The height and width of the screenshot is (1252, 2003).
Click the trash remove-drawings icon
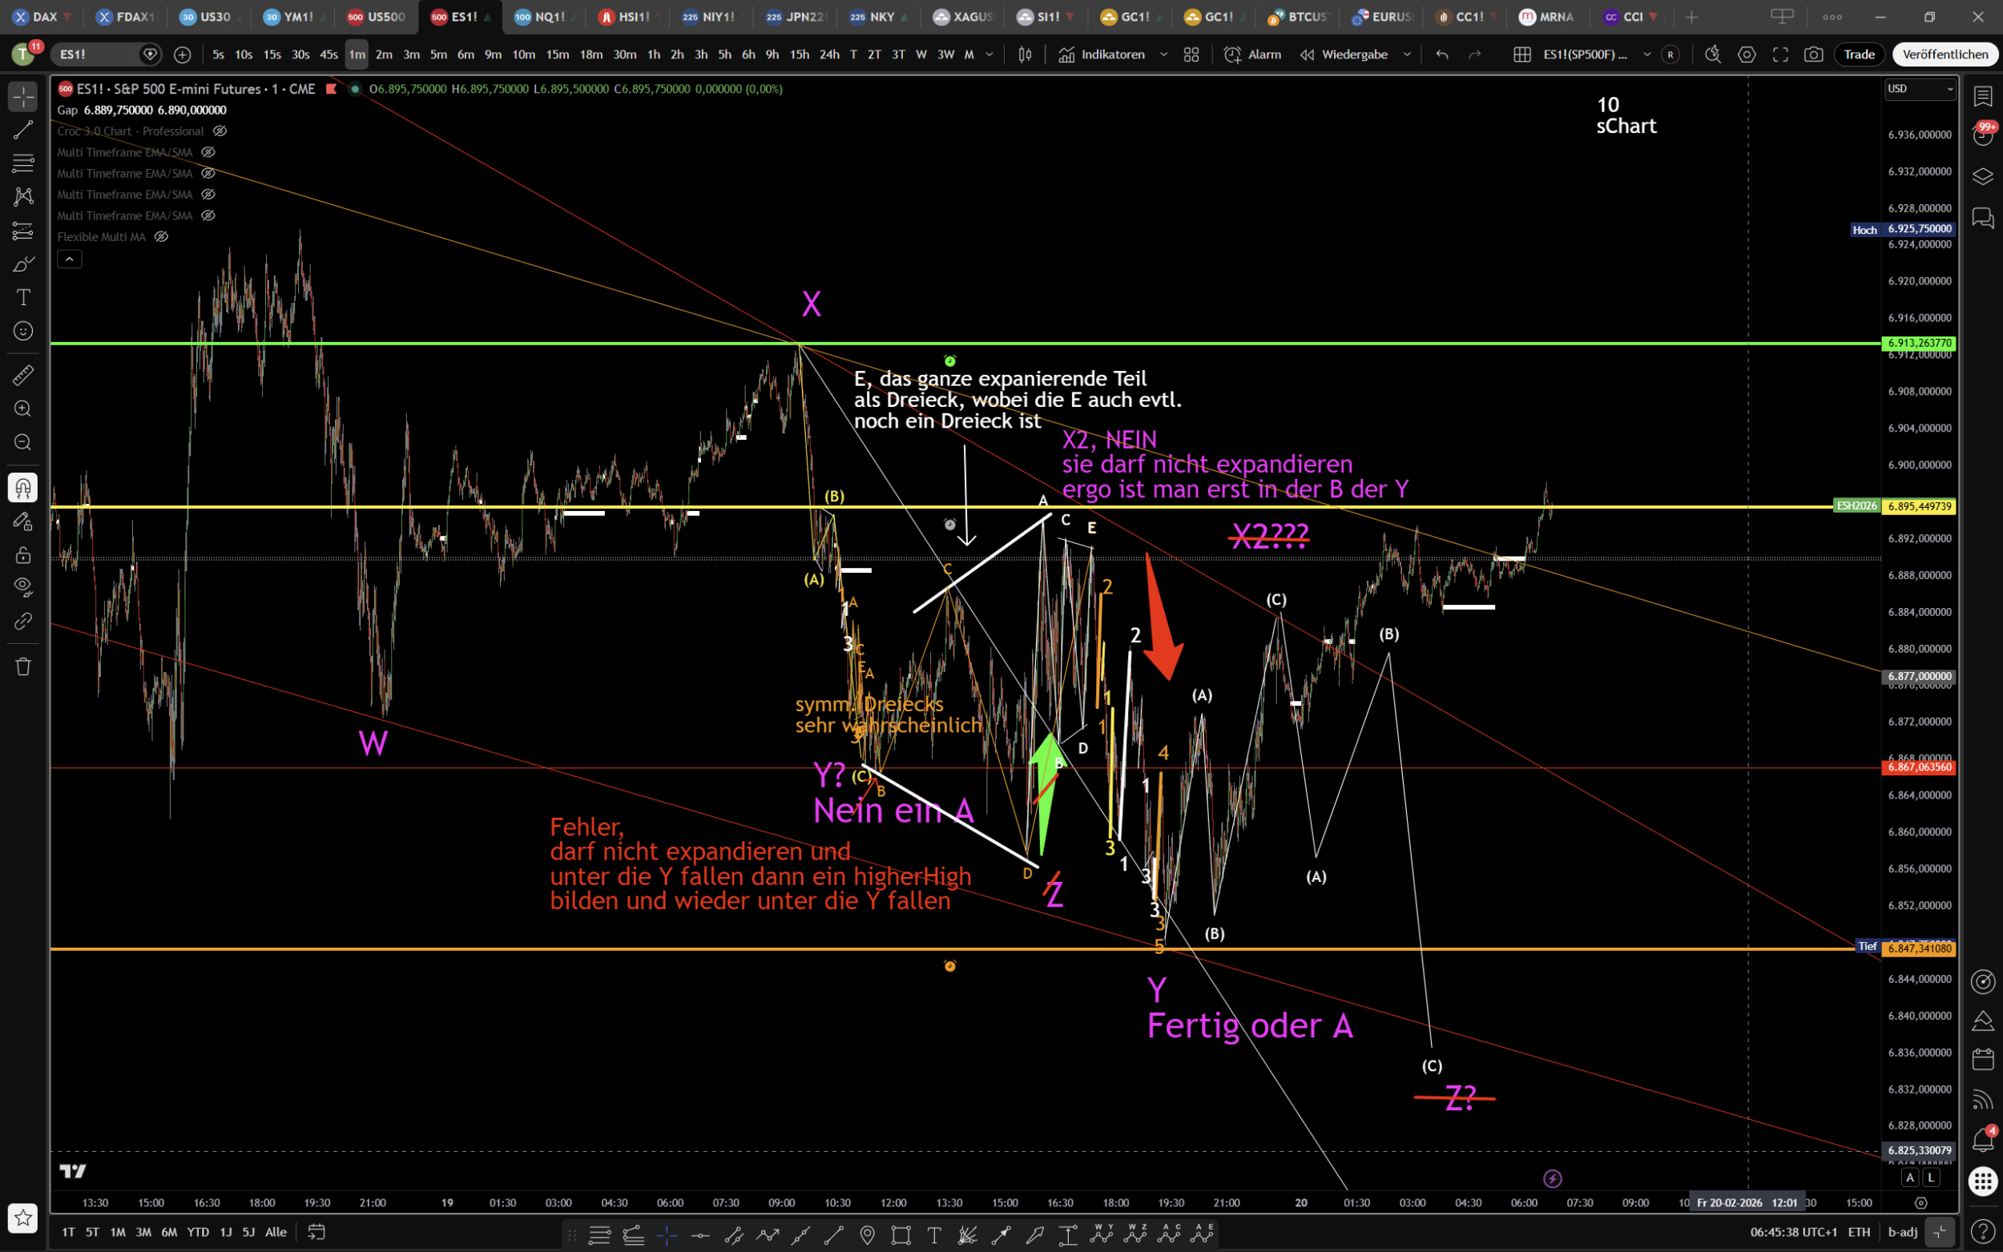[23, 666]
